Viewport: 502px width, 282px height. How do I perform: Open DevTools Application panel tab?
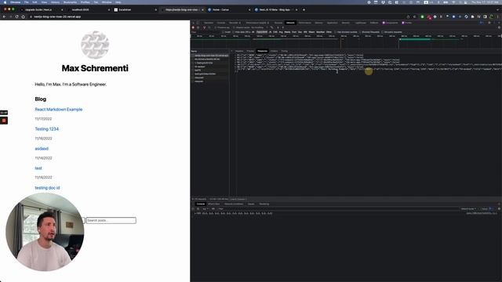pos(333,23)
